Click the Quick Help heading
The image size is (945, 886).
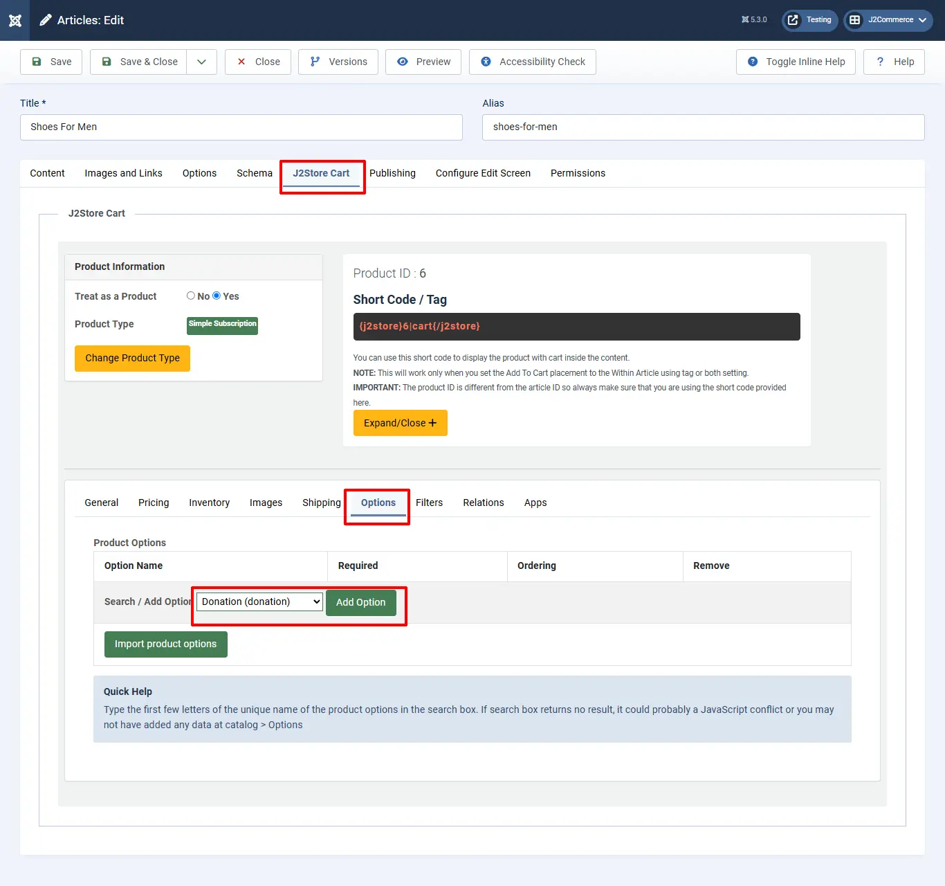click(x=128, y=691)
